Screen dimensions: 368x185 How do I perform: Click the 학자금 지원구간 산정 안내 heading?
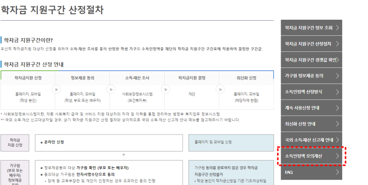34,64
